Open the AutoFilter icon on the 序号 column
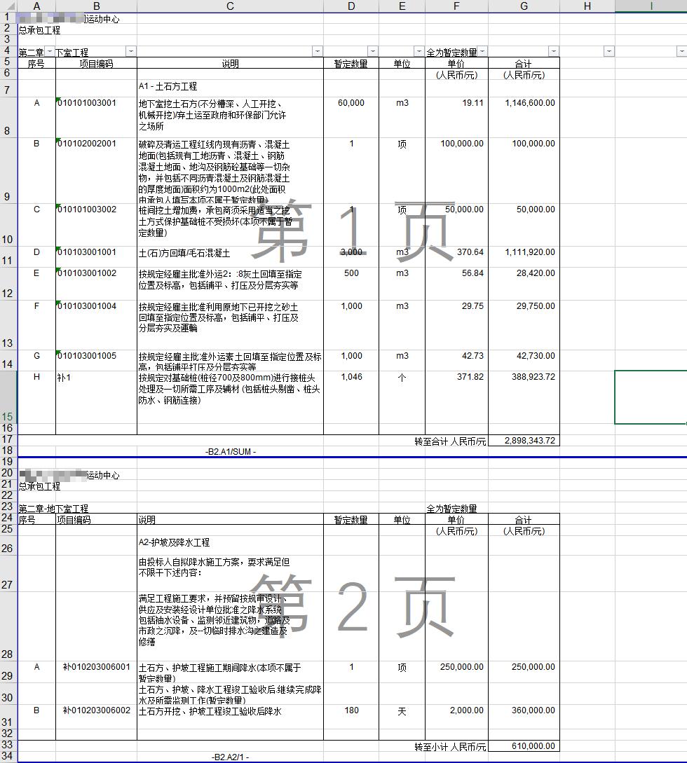The image size is (687, 763). (x=50, y=51)
